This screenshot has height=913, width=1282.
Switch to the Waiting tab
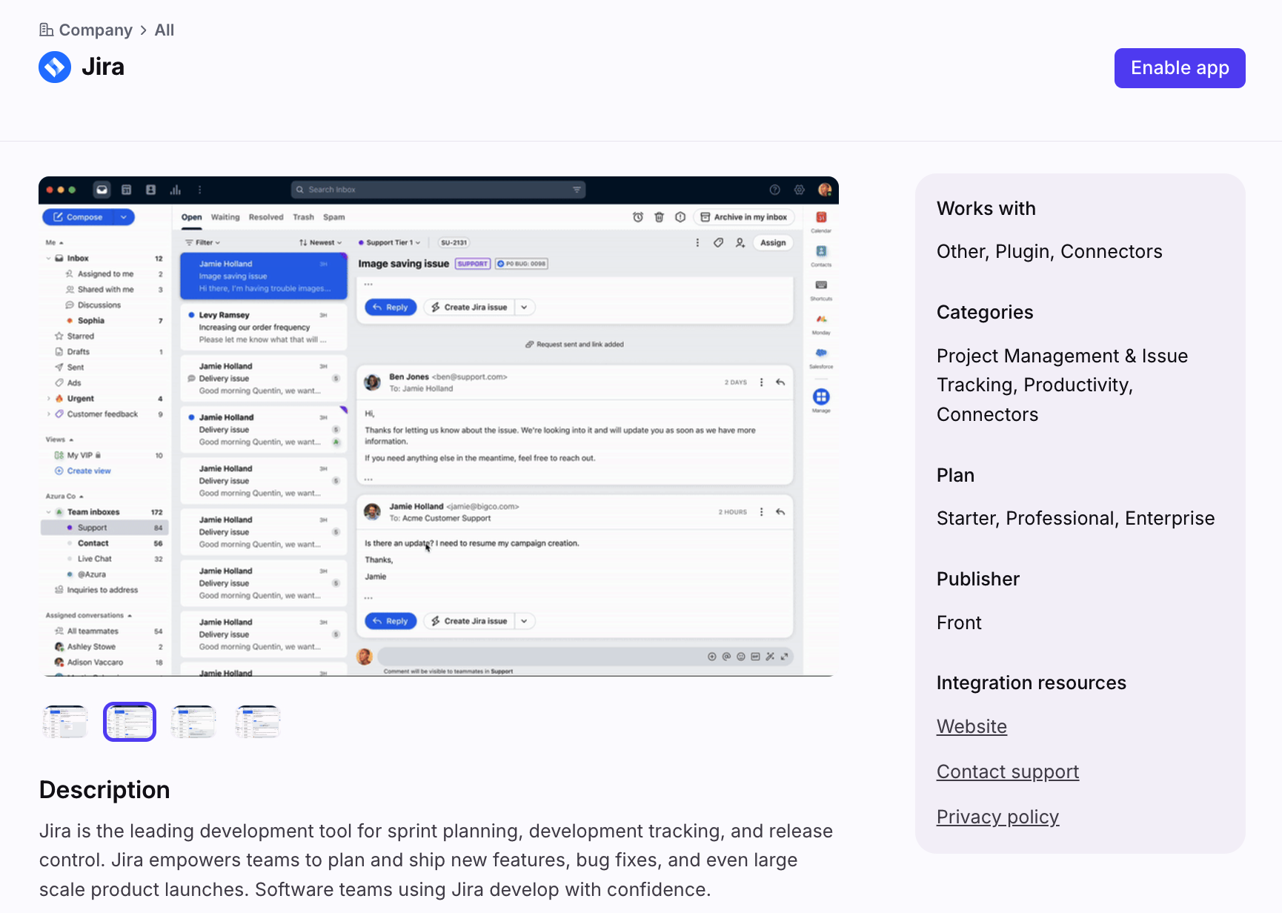click(225, 217)
